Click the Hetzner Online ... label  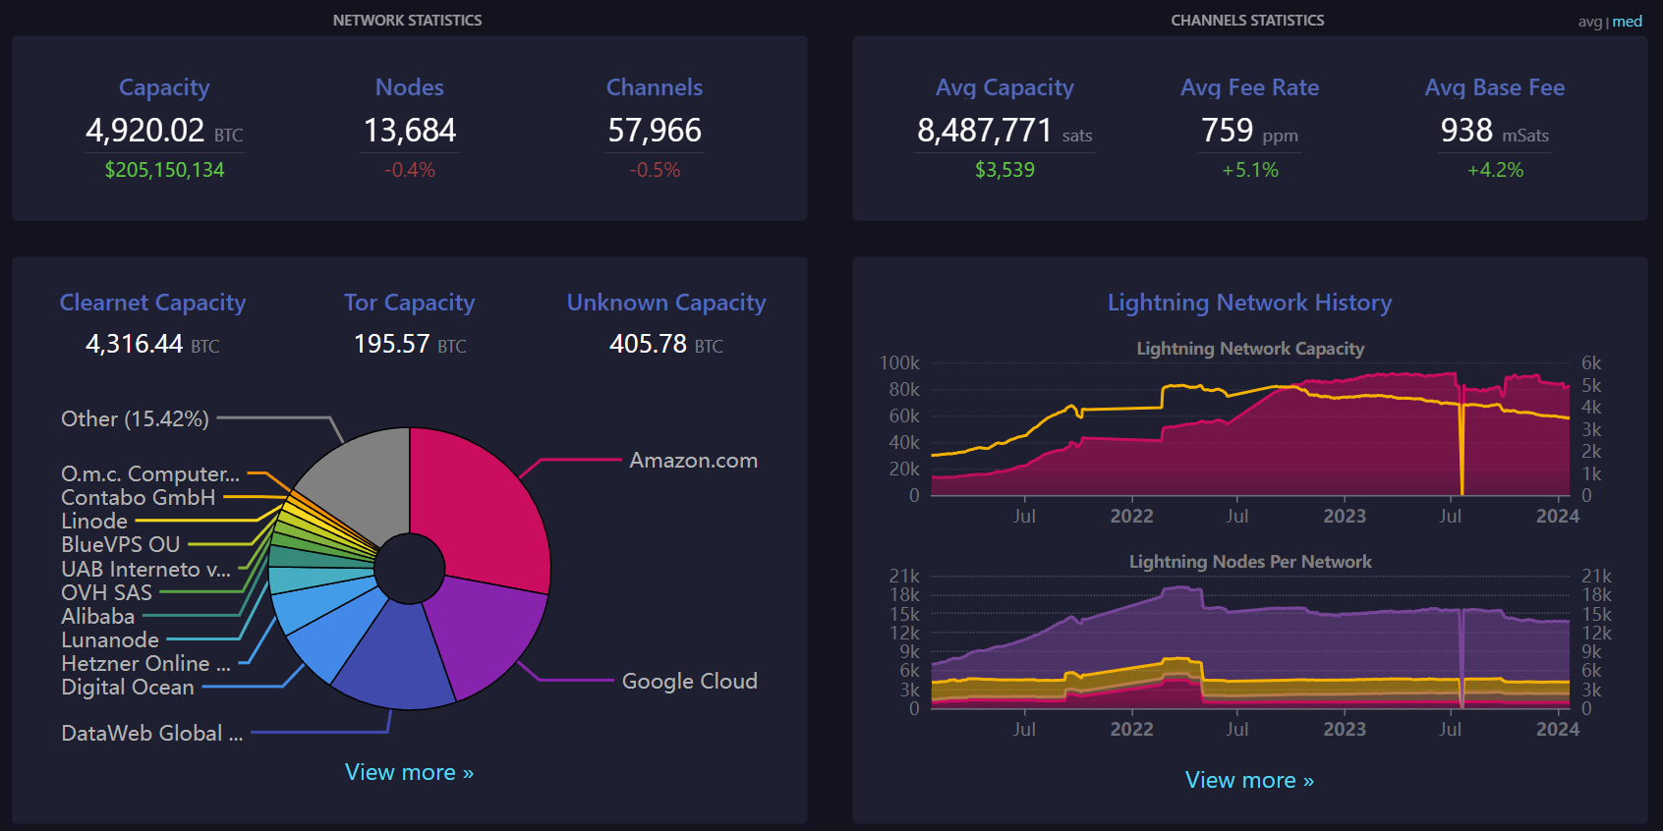tap(146, 663)
